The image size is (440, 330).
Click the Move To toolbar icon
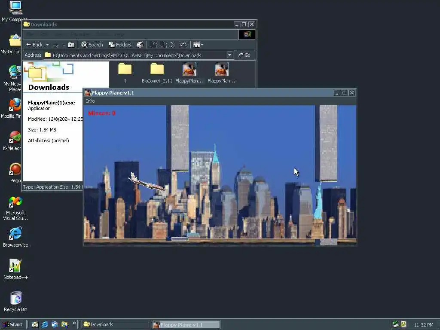pyautogui.click(x=153, y=45)
